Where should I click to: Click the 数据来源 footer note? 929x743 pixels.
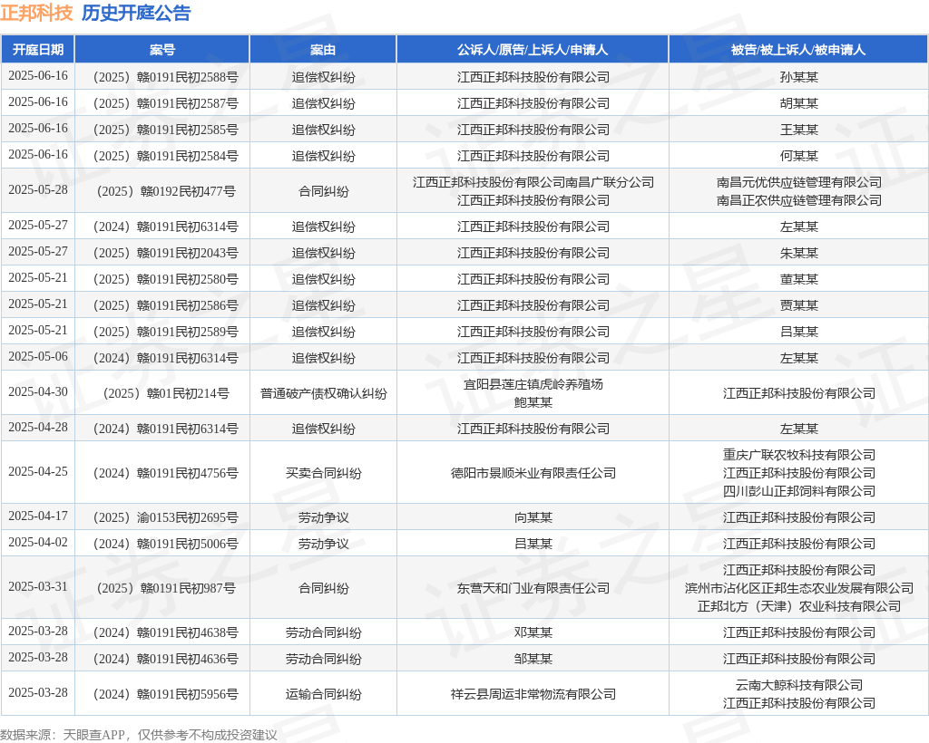coord(139,735)
